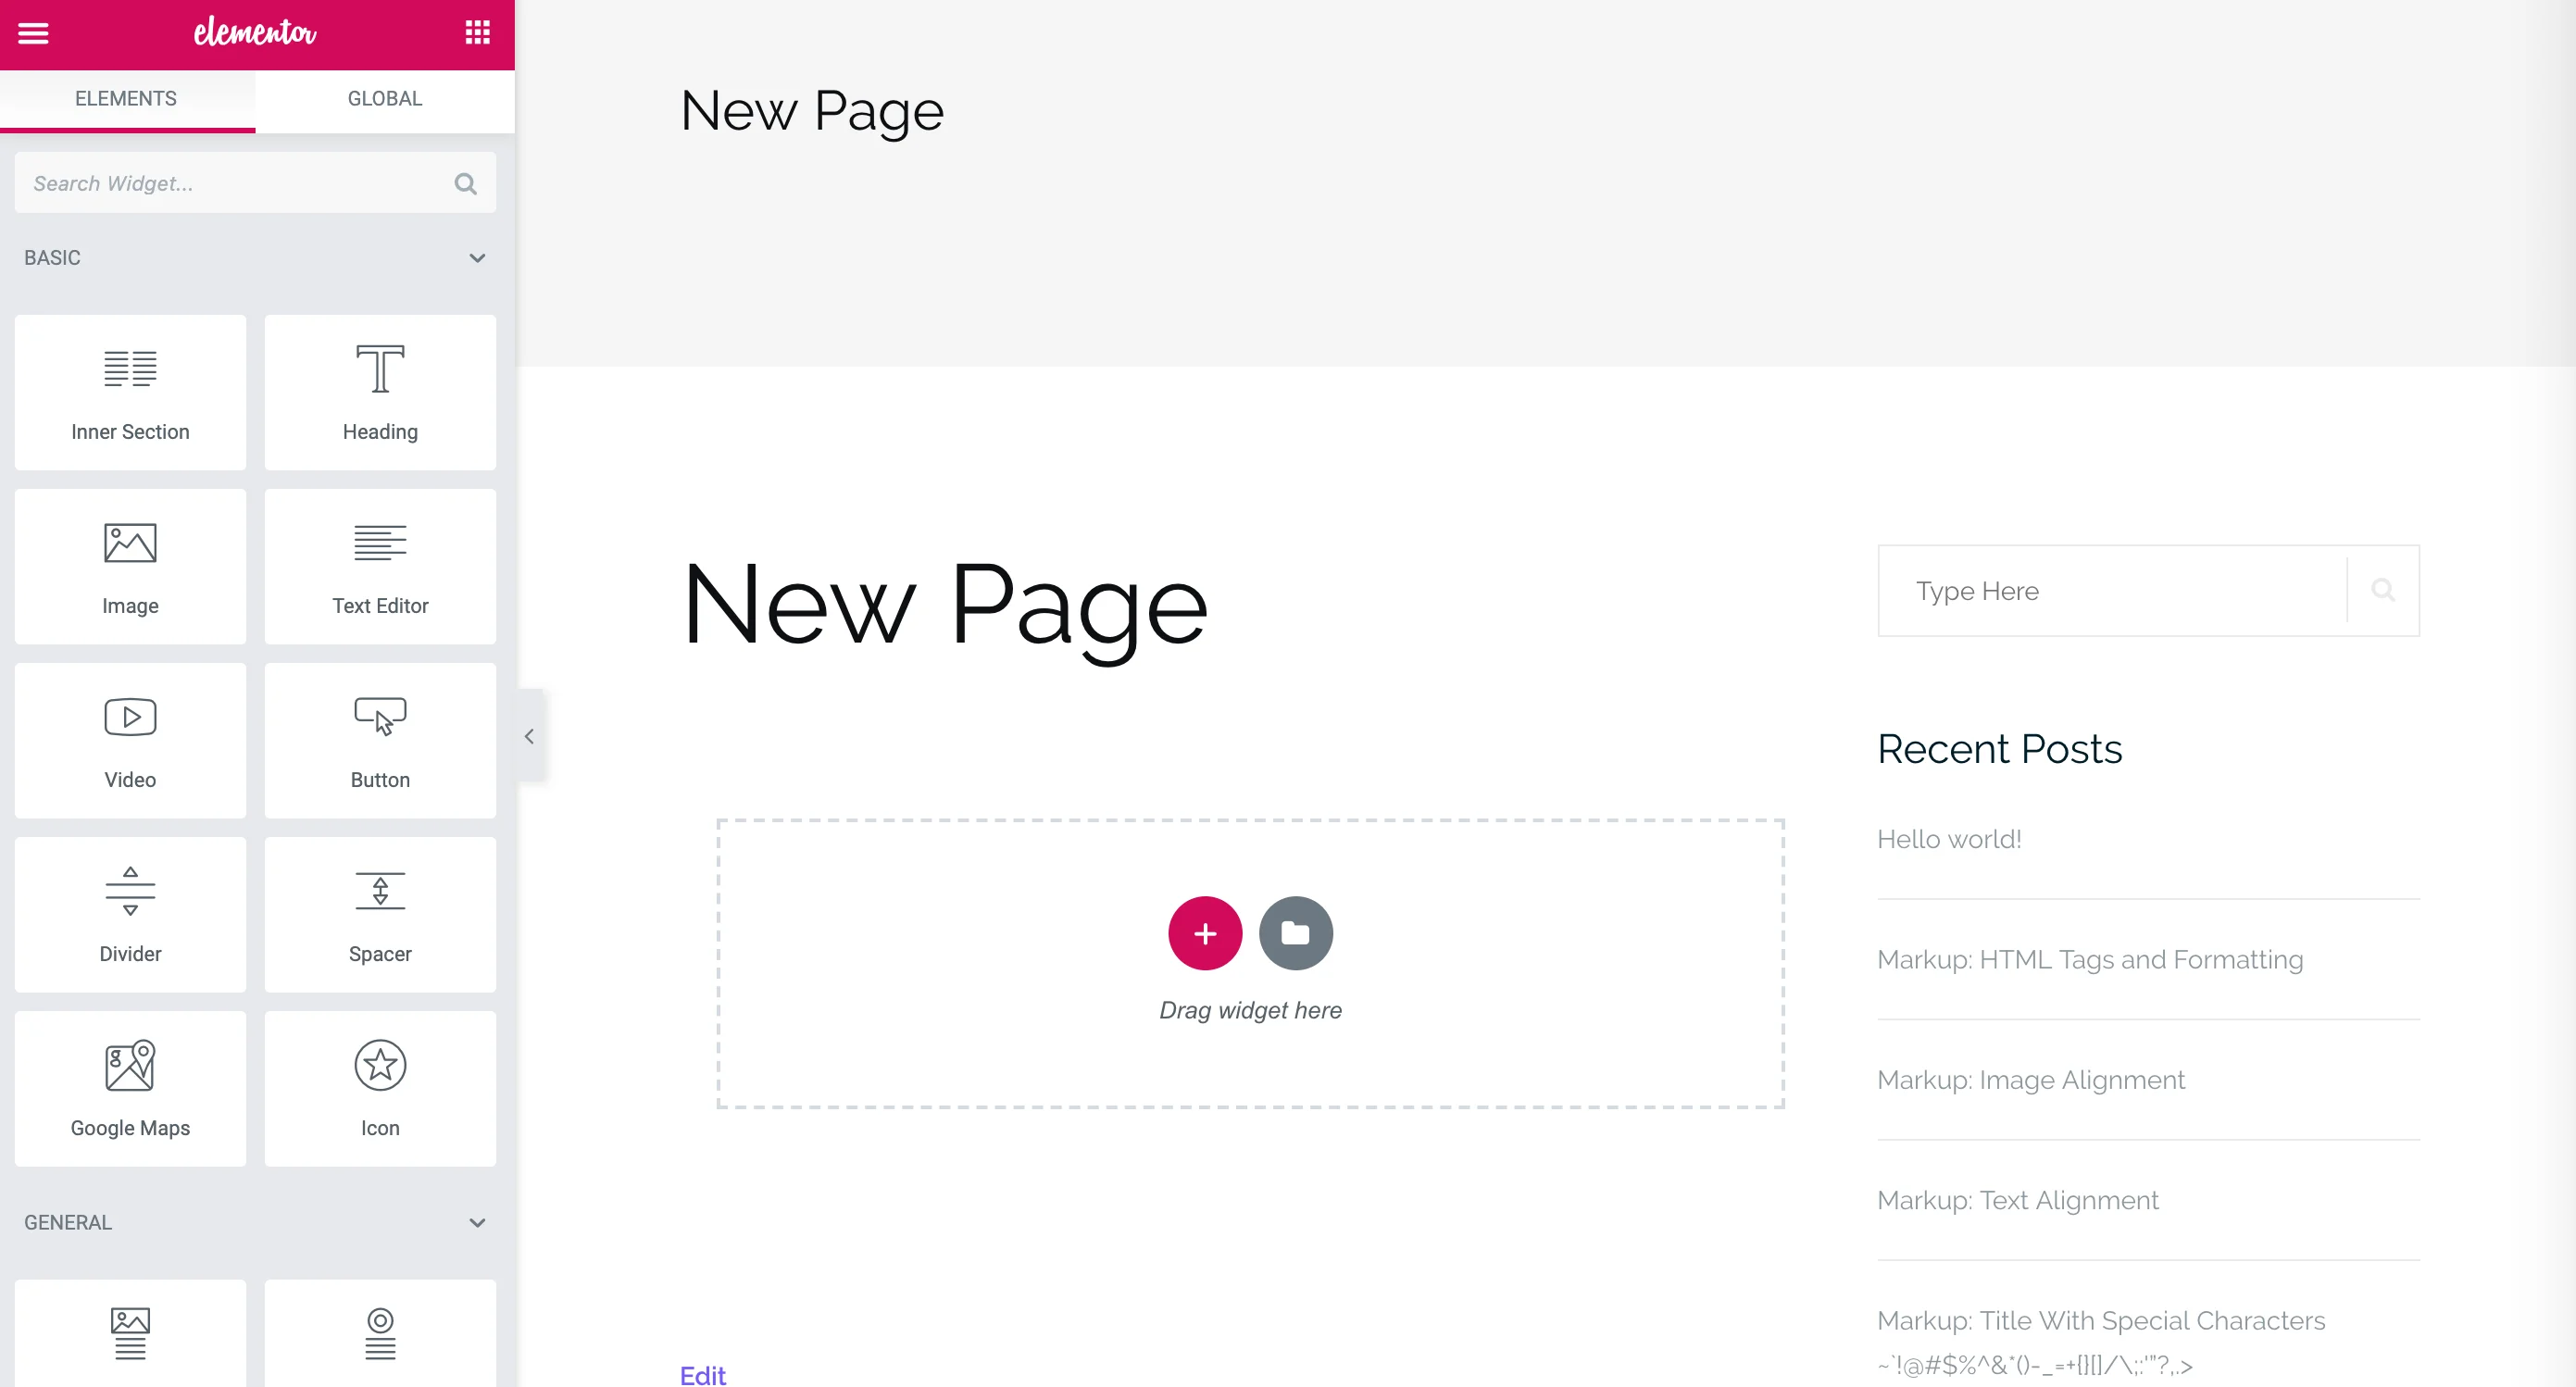This screenshot has width=2576, height=1387.
Task: Click the Edit page link
Action: tap(702, 1375)
